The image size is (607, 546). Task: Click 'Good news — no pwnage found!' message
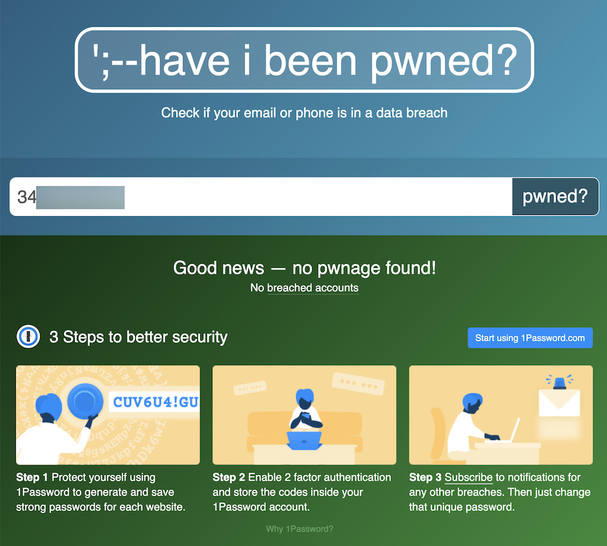(304, 268)
